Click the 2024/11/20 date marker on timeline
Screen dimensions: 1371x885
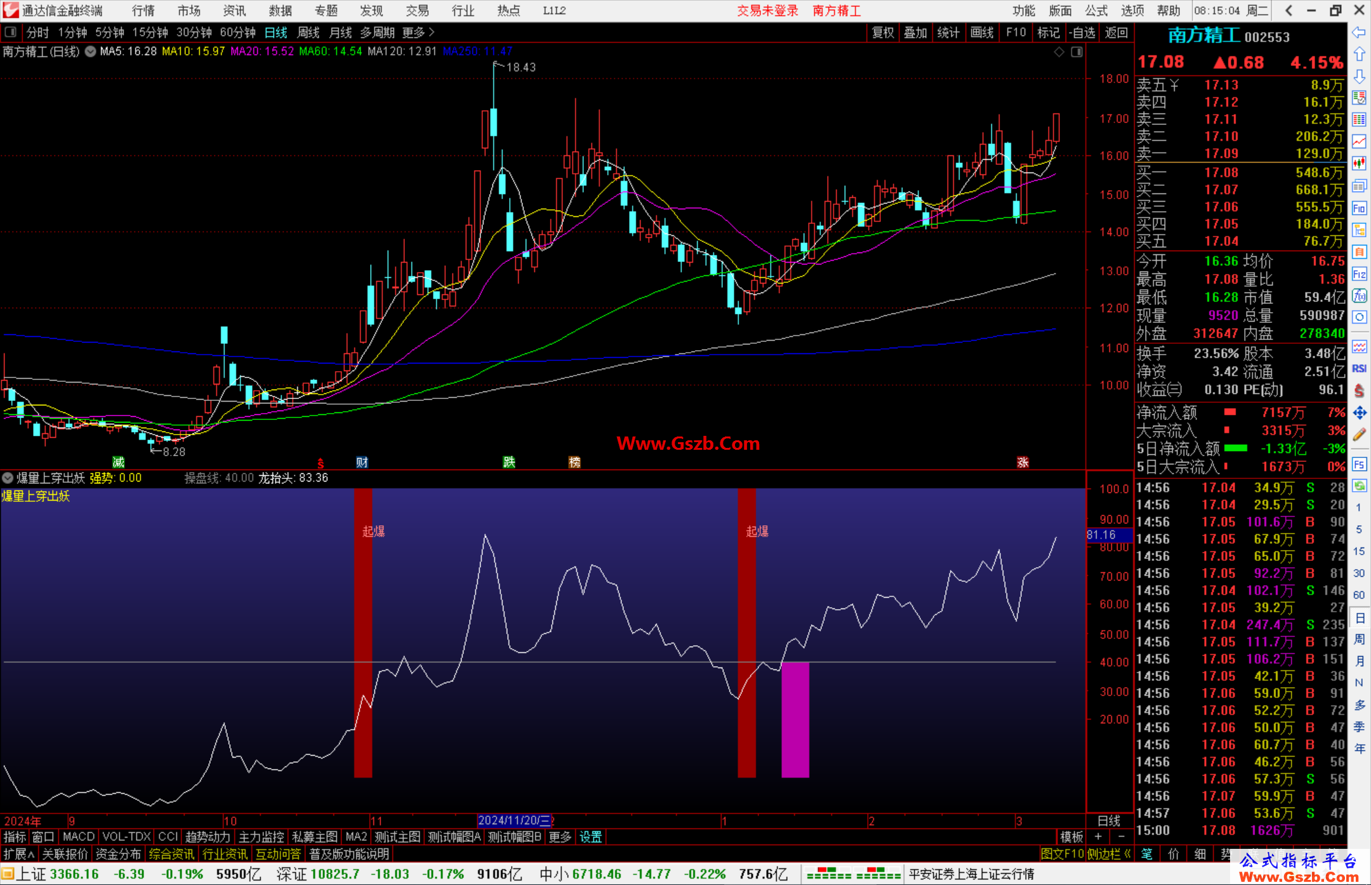pos(515,820)
